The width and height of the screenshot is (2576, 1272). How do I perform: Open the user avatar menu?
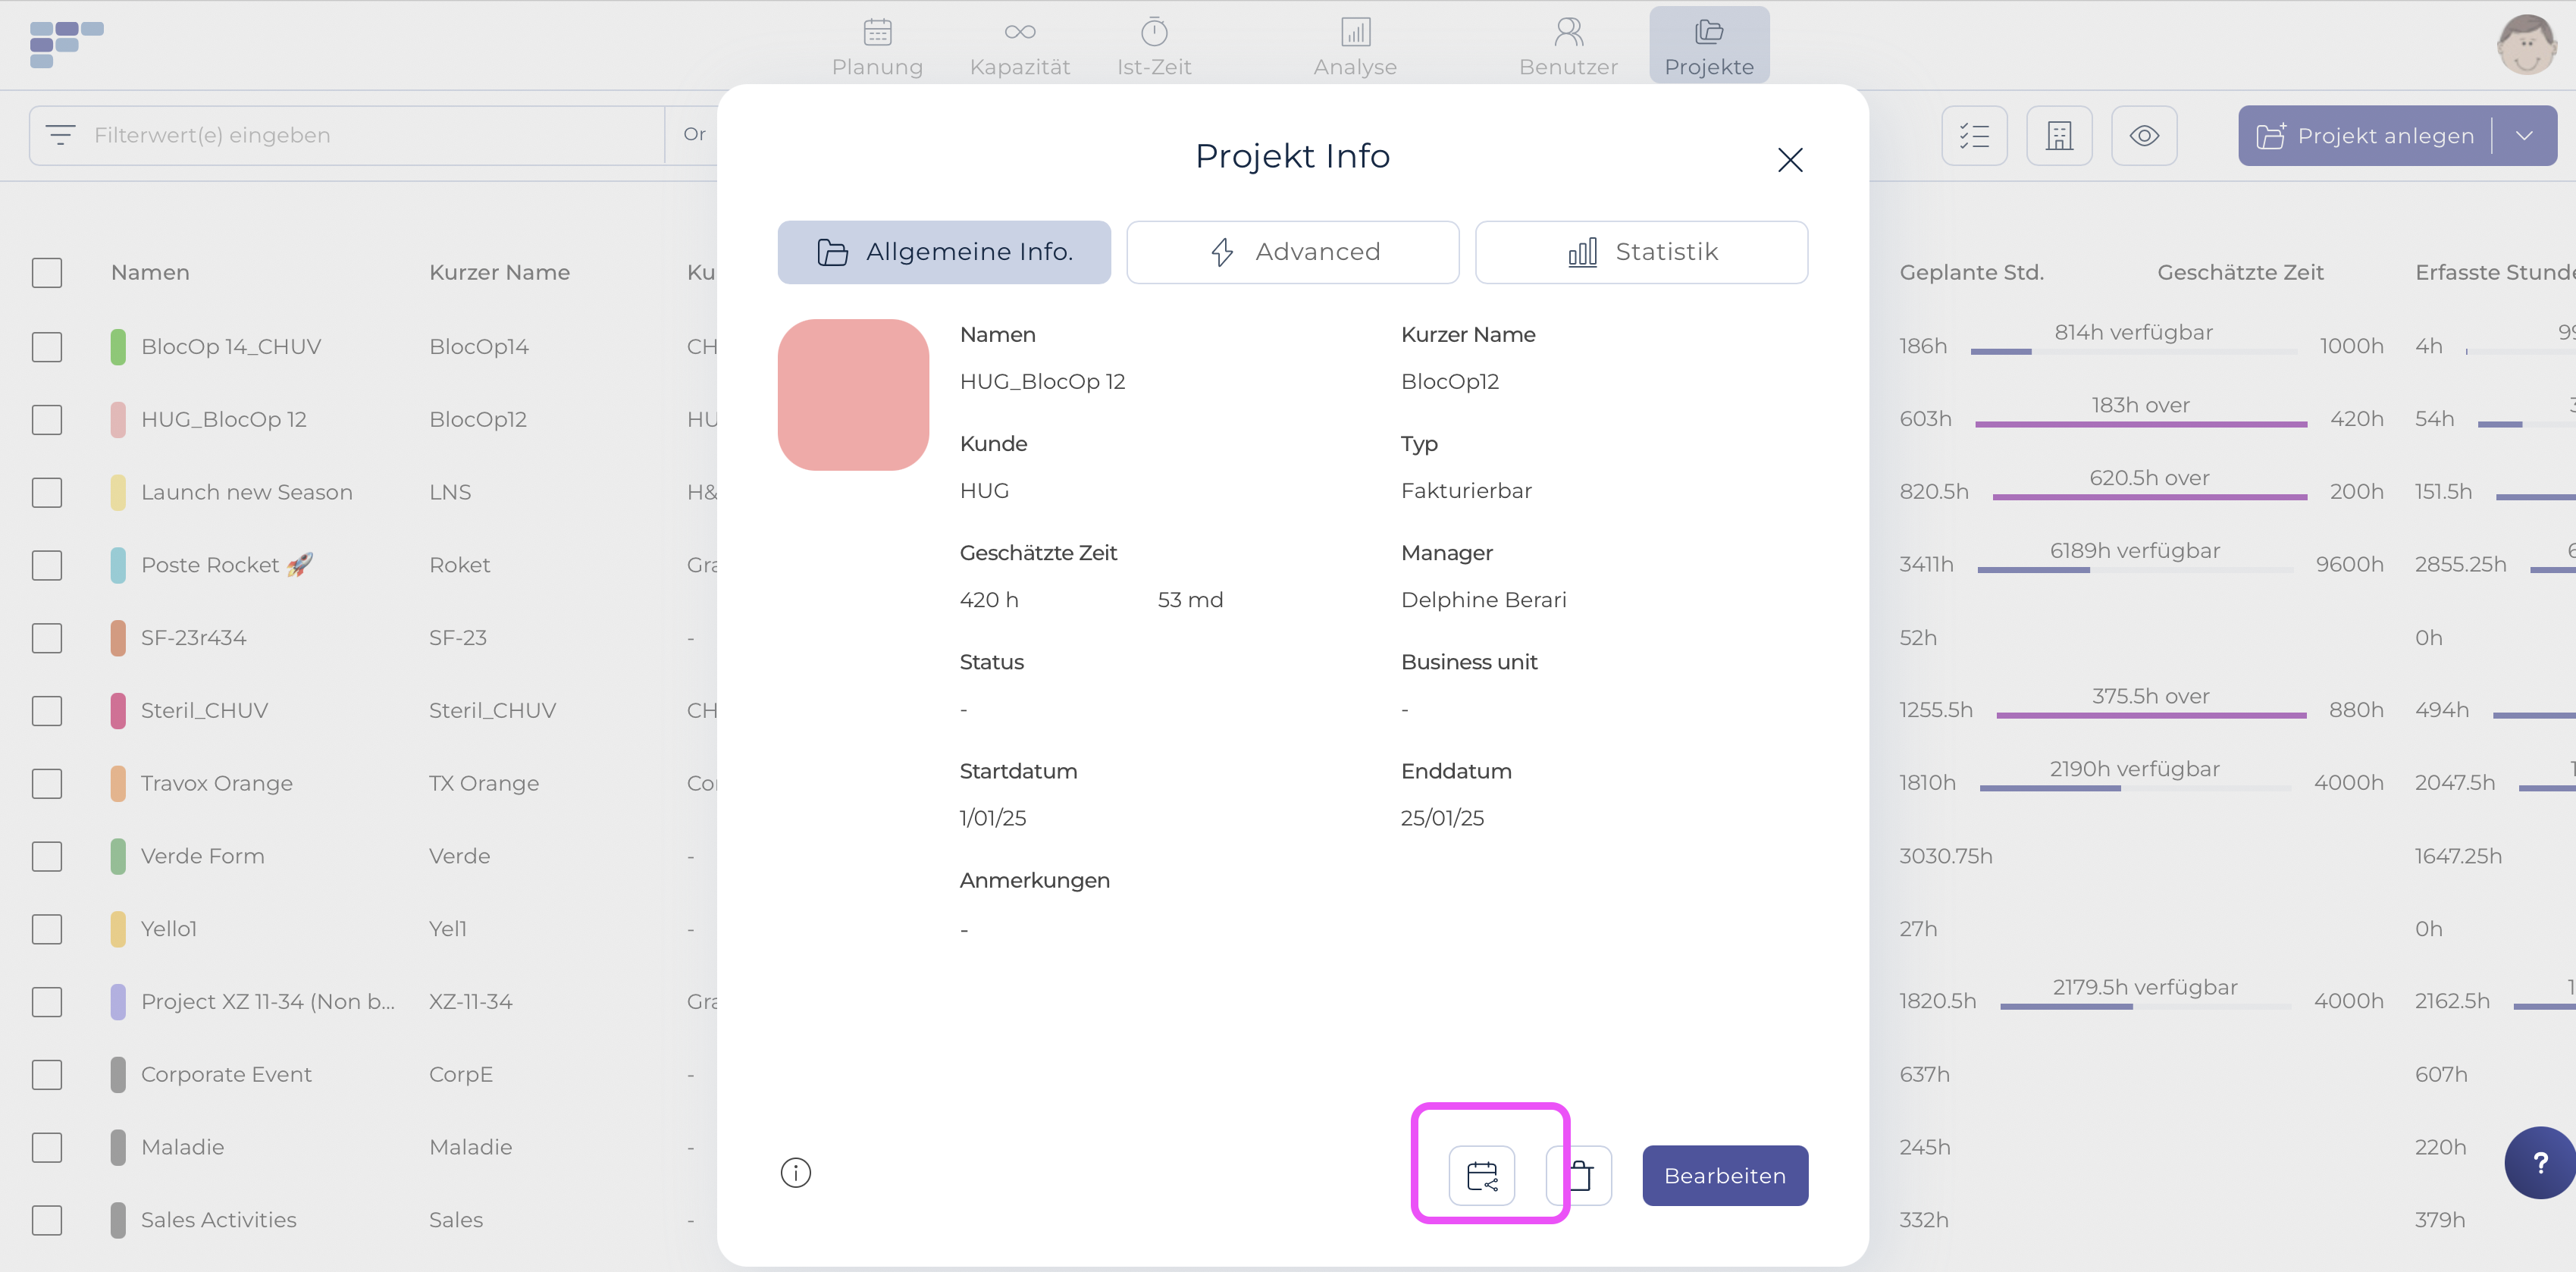[x=2527, y=44]
